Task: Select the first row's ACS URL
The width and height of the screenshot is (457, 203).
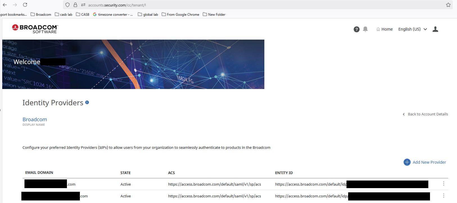Action: pos(215,184)
